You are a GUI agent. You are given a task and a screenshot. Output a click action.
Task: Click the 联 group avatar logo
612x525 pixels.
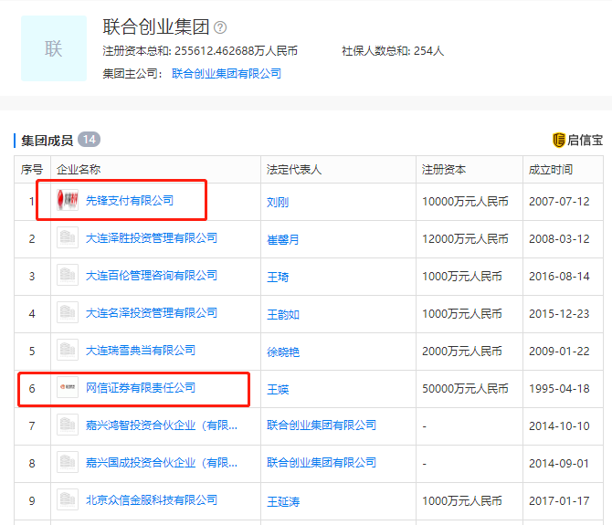click(x=54, y=48)
